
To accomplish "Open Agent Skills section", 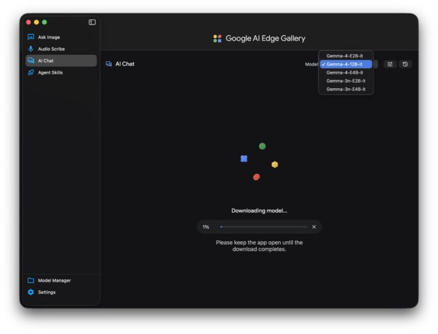I will [x=61, y=72].
